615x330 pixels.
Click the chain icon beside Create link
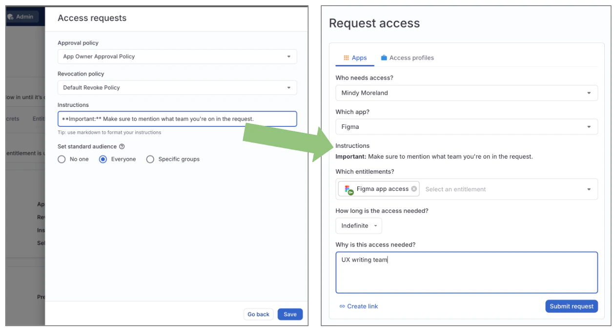[x=343, y=306]
